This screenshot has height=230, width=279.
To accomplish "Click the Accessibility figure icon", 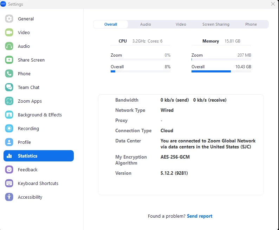I will click(x=9, y=197).
